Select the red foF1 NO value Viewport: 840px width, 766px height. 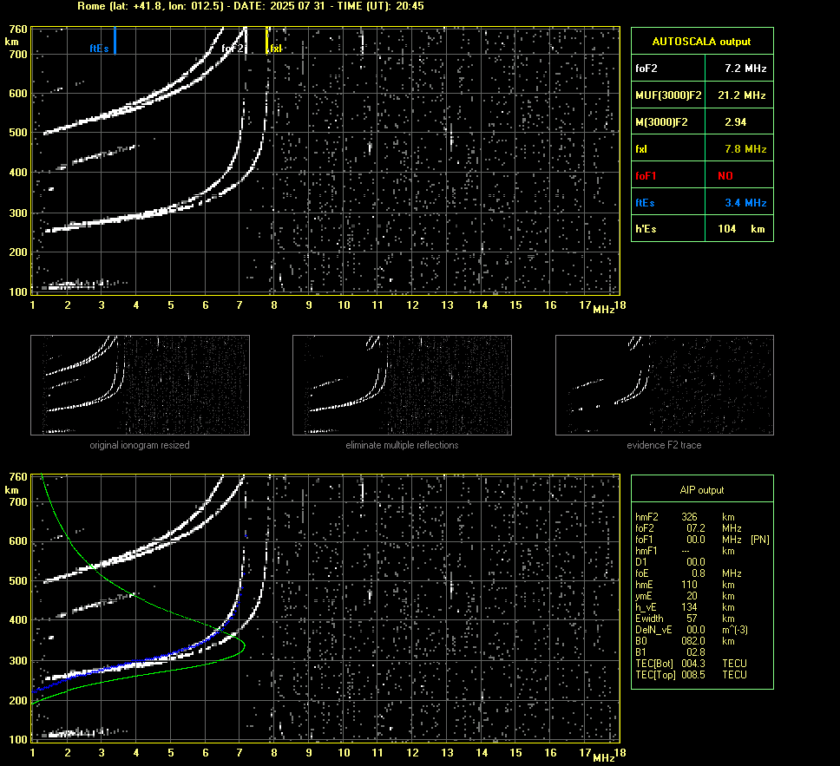point(725,176)
